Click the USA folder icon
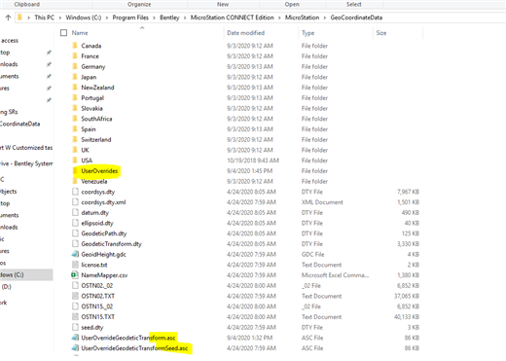 click(x=75, y=161)
